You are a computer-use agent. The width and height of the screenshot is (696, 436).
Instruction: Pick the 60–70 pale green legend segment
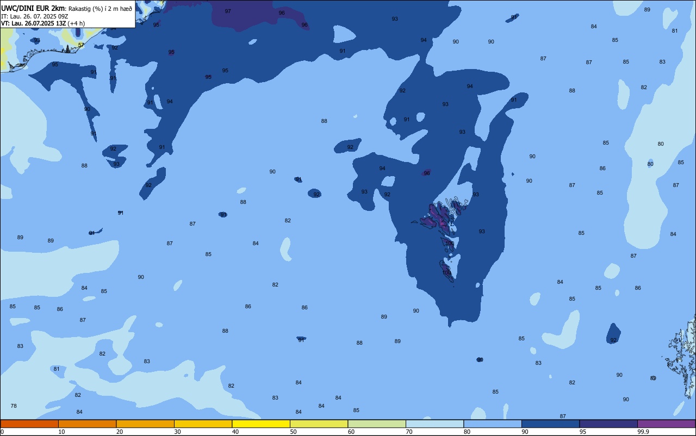coord(377,423)
